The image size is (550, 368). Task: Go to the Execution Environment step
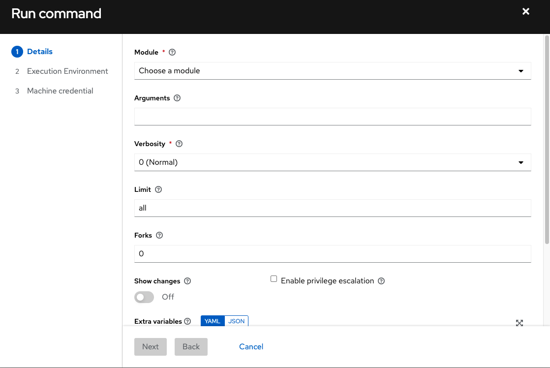(67, 71)
